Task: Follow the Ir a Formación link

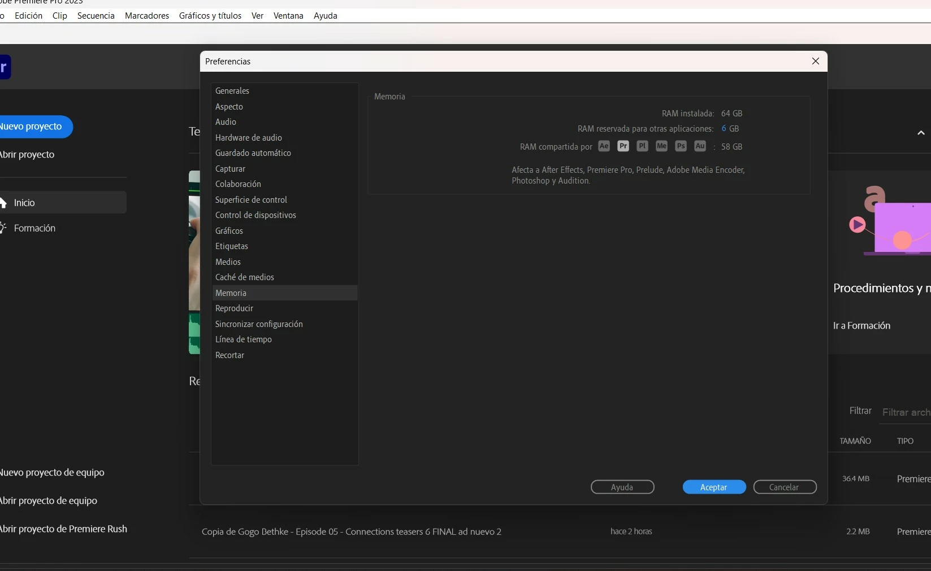Action: [861, 326]
